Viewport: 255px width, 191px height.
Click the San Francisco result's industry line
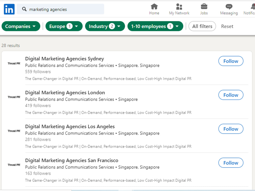92,167
